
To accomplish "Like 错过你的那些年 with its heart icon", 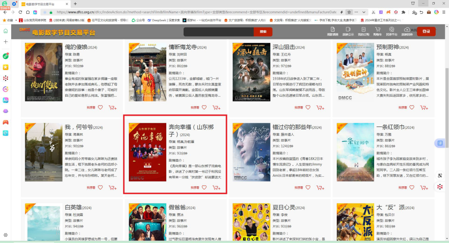I will (x=308, y=187).
